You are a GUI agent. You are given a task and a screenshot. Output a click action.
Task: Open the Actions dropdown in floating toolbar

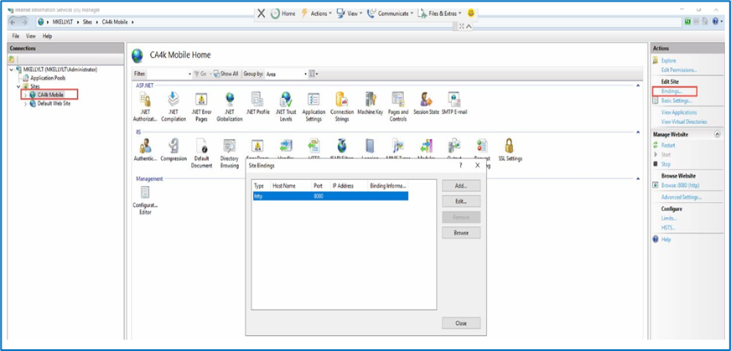point(317,13)
